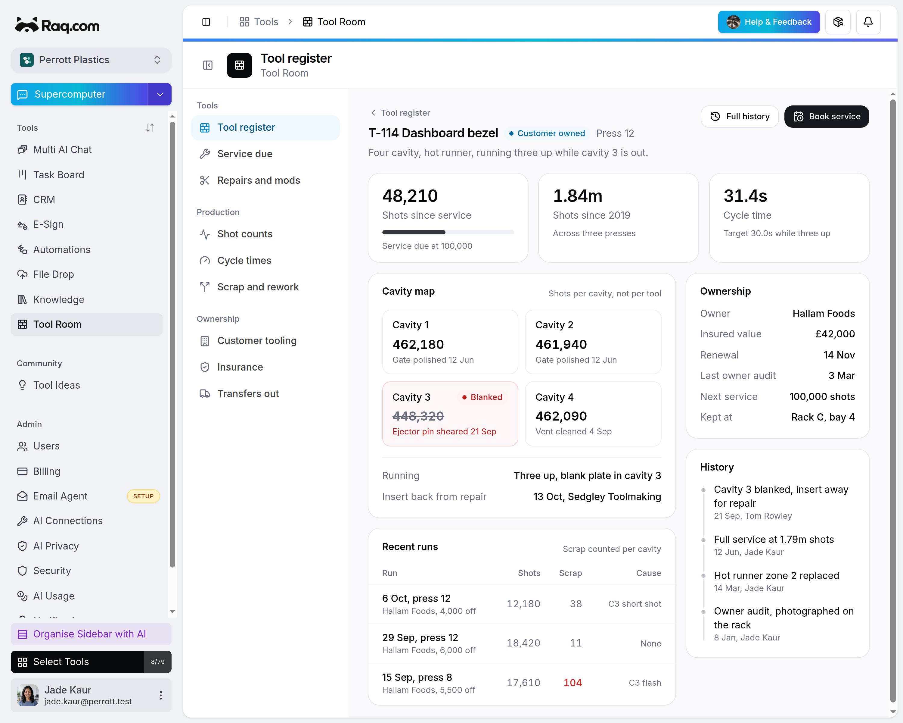Open Tool Ideas community page

click(87, 385)
